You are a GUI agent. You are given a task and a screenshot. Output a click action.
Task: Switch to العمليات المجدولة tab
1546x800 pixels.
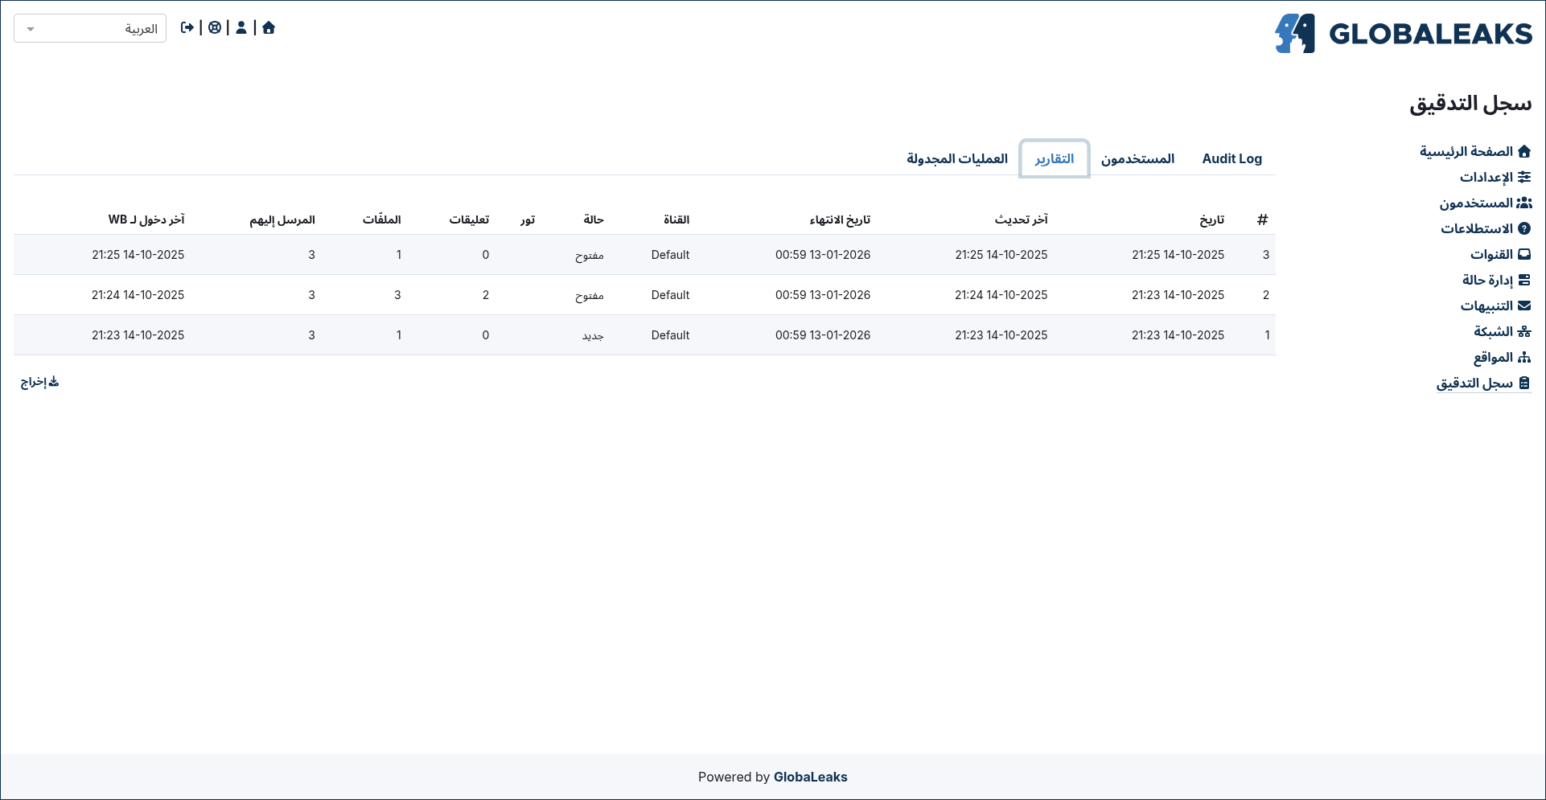pos(957,158)
